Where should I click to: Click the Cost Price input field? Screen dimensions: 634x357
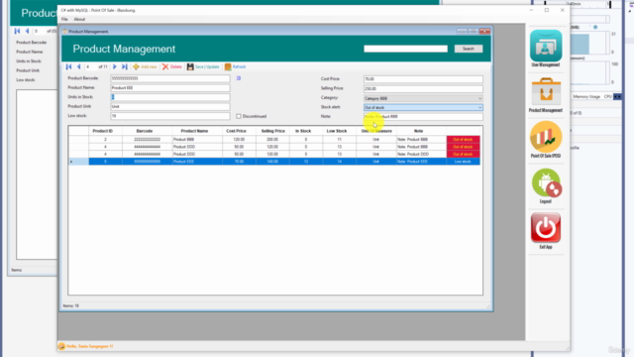pyautogui.click(x=423, y=79)
